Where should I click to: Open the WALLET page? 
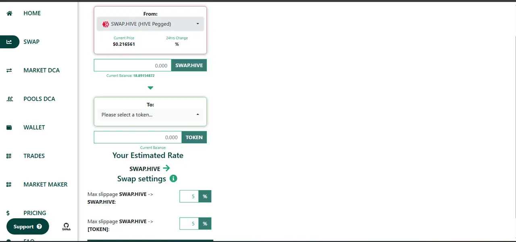click(34, 128)
